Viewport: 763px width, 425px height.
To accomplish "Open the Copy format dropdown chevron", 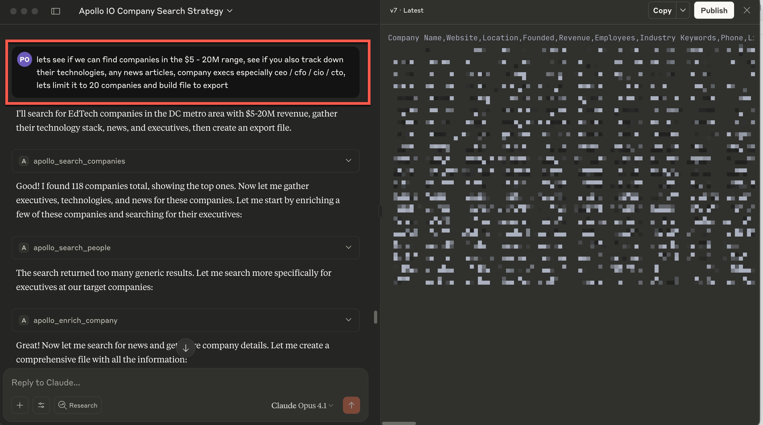I will [683, 10].
